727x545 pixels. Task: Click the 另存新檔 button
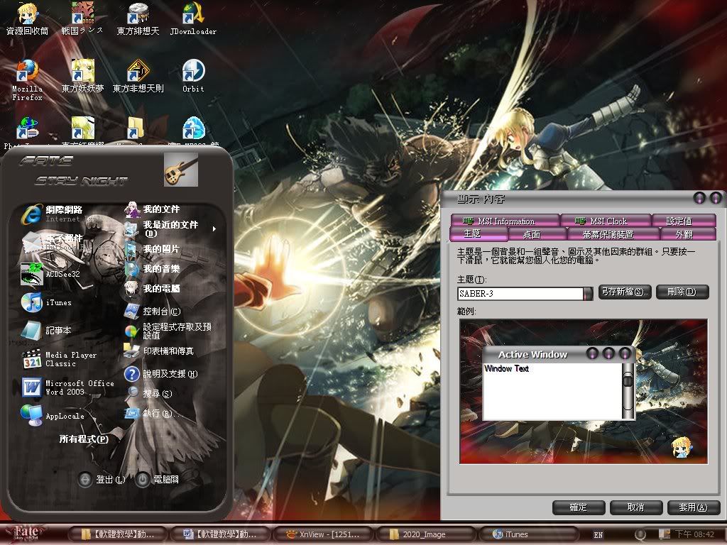pyautogui.click(x=625, y=292)
